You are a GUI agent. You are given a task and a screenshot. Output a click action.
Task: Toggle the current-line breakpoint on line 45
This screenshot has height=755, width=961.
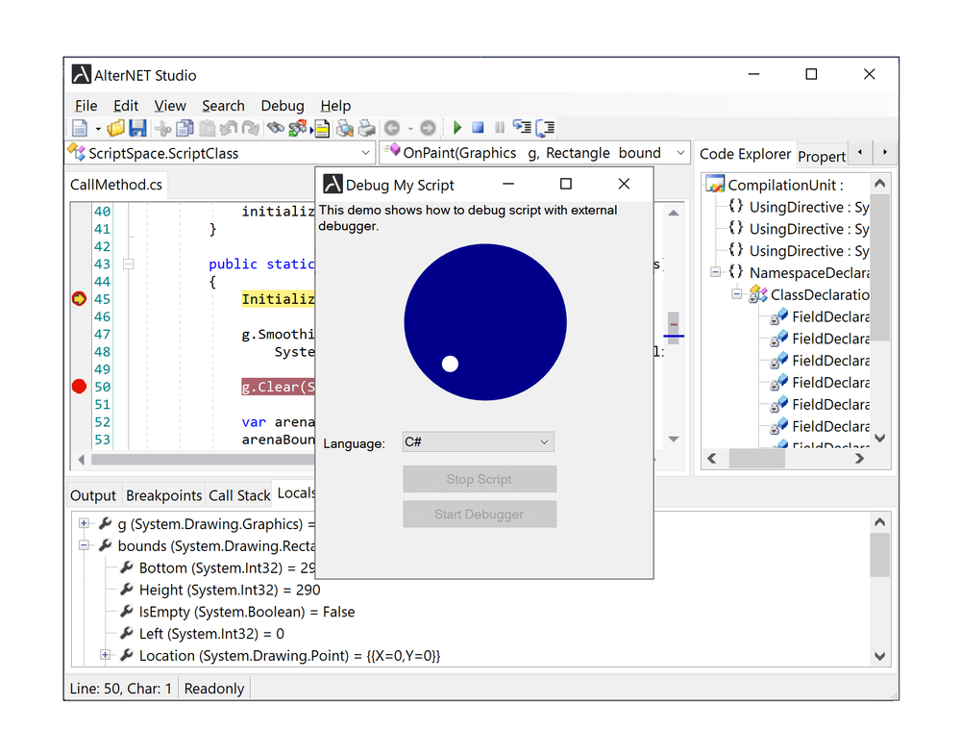tap(79, 299)
